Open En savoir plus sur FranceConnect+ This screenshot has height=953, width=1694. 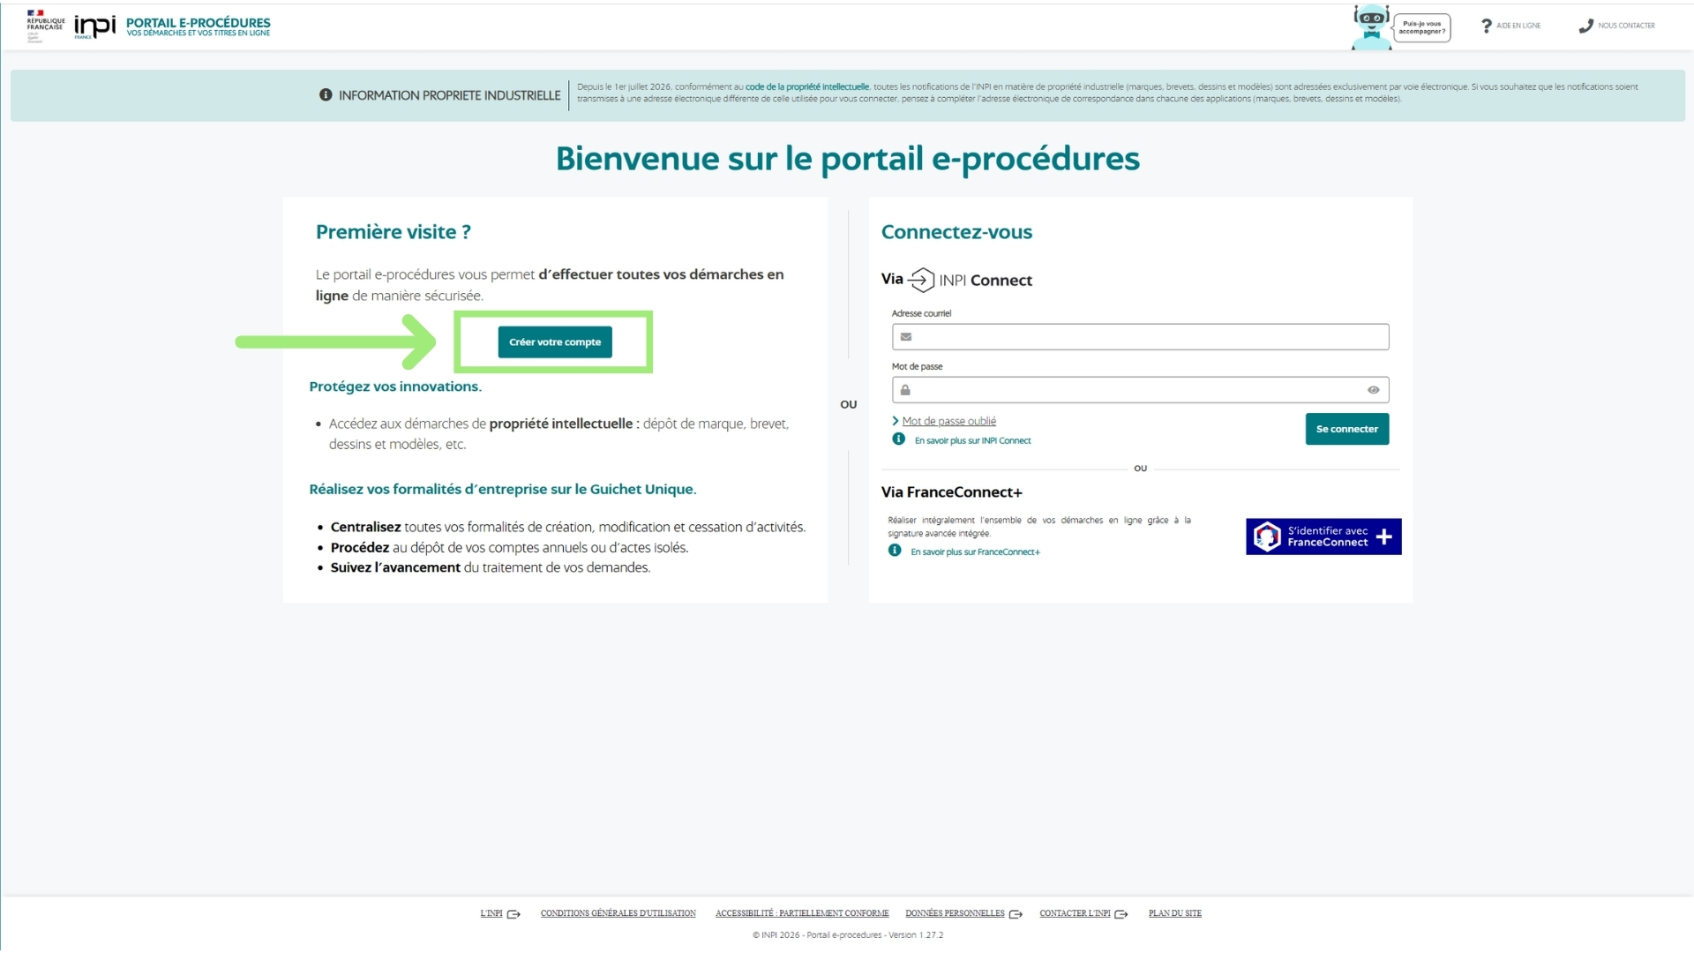click(975, 552)
